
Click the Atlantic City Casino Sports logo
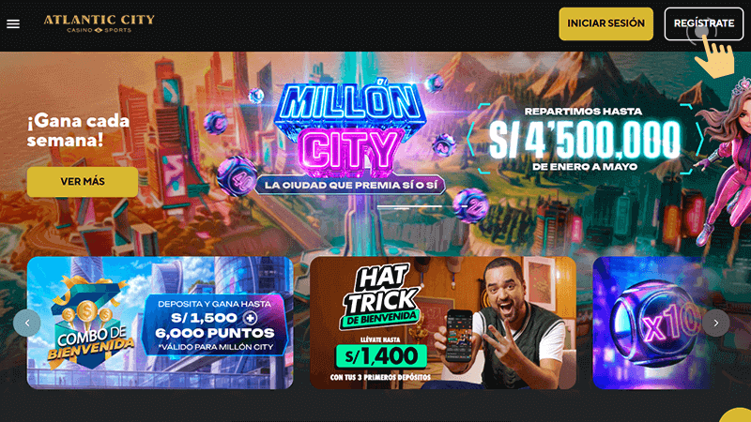[100, 23]
